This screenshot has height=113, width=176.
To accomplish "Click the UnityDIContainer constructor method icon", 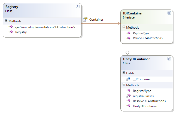I will coord(129,106).
